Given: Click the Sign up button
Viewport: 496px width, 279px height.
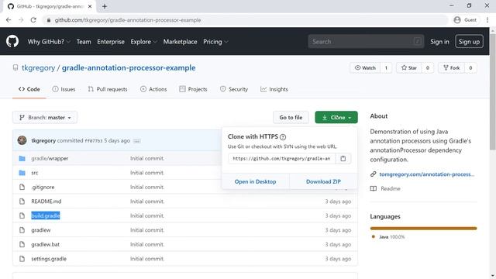Looking at the screenshot, I should point(469,41).
